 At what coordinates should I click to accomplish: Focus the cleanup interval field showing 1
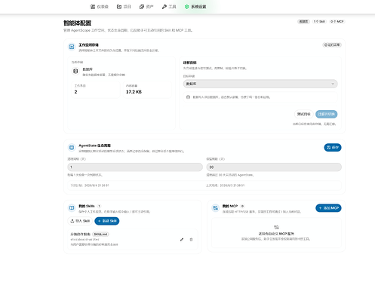point(135,167)
